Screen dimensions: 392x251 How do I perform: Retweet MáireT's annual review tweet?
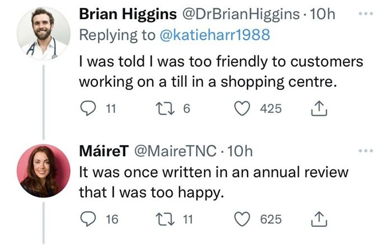point(166,220)
